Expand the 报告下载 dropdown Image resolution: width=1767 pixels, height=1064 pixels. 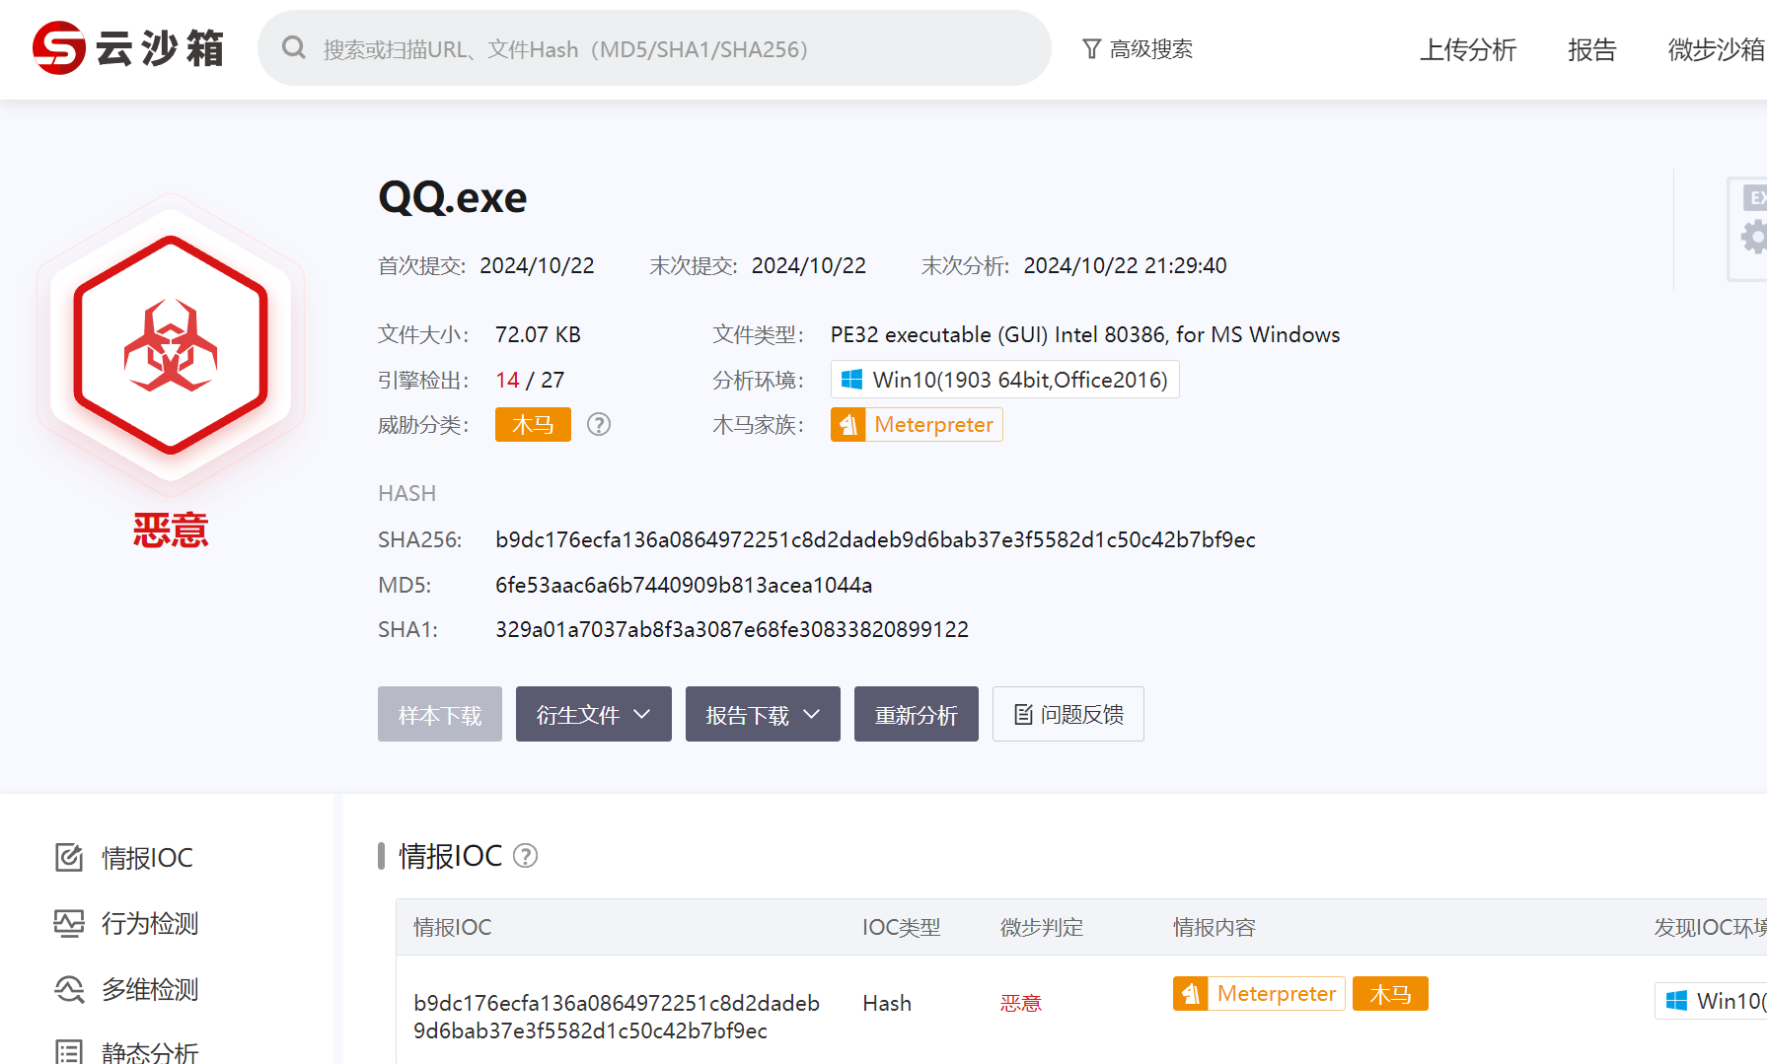tap(763, 715)
